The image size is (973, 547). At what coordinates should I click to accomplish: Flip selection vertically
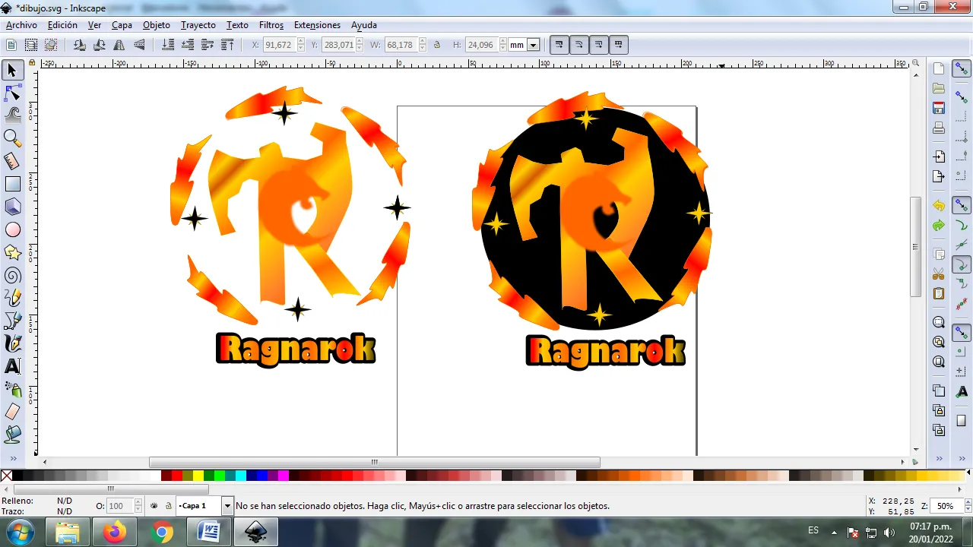[138, 45]
